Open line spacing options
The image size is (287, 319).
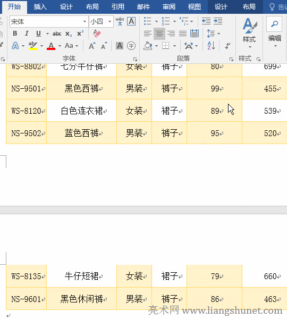[x=211, y=33]
